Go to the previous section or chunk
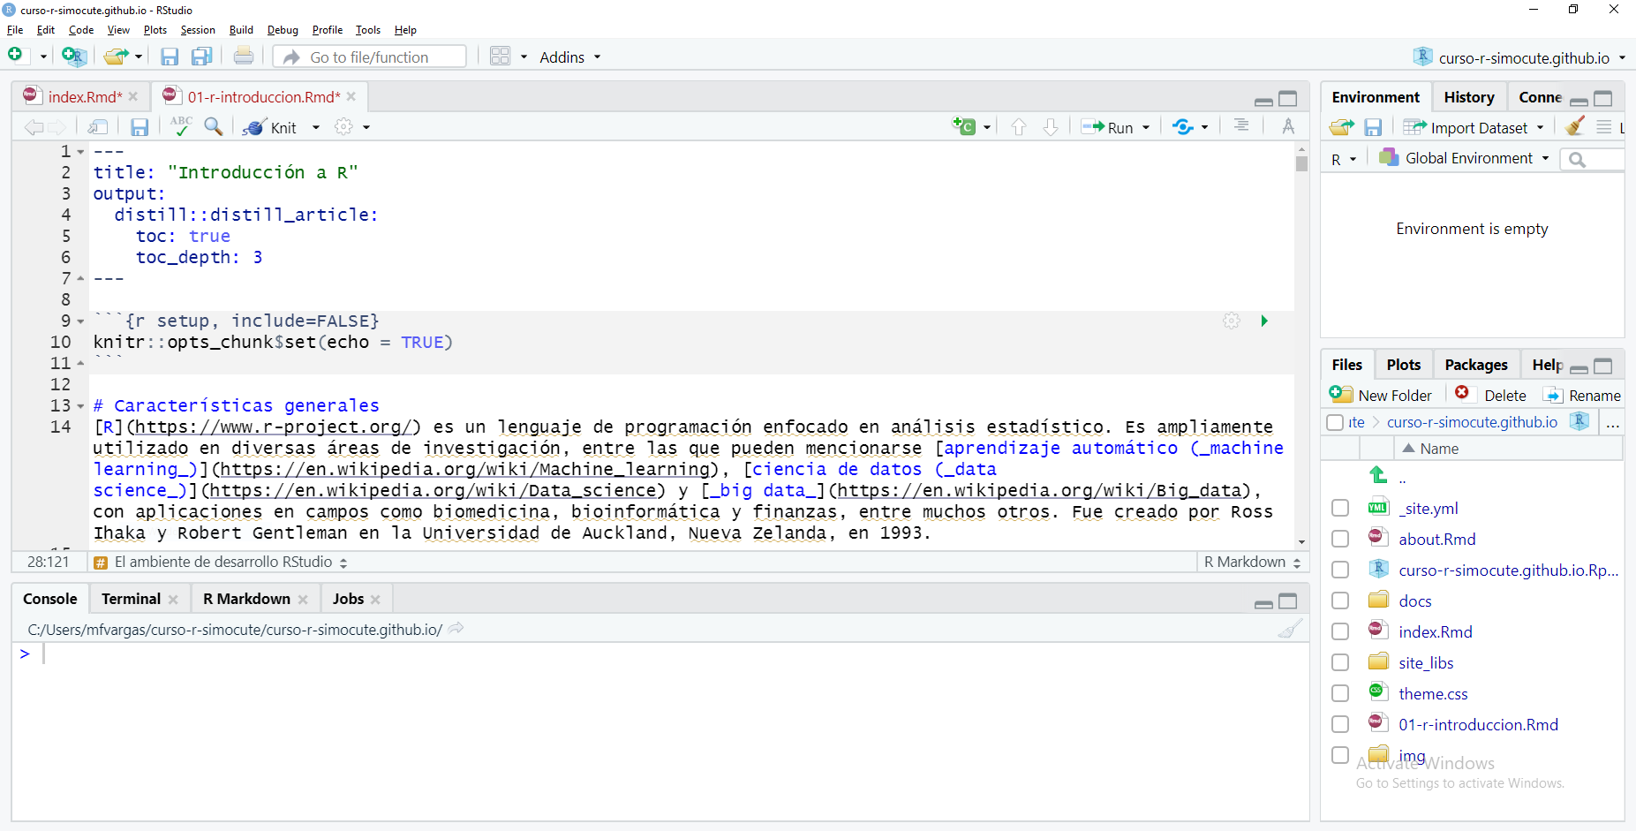 coord(1019,127)
